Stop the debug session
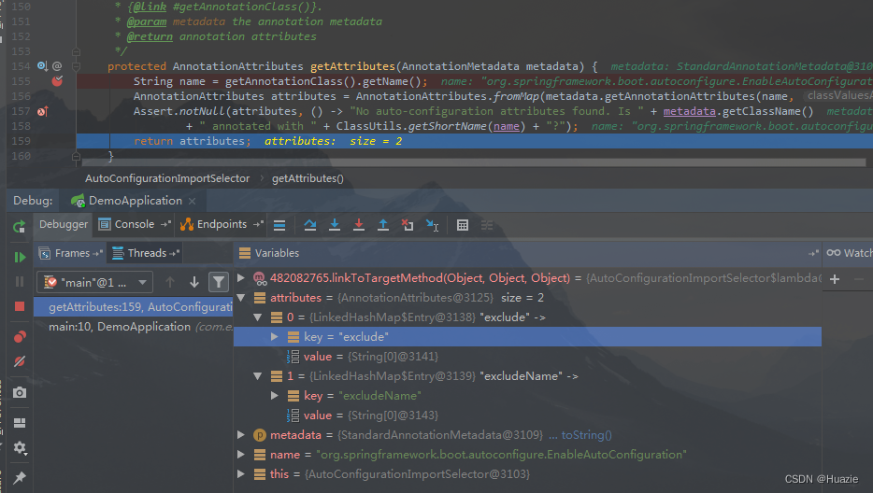 pos(20,306)
